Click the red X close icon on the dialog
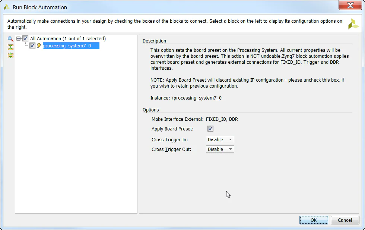The width and height of the screenshot is (365, 230). point(350,5)
